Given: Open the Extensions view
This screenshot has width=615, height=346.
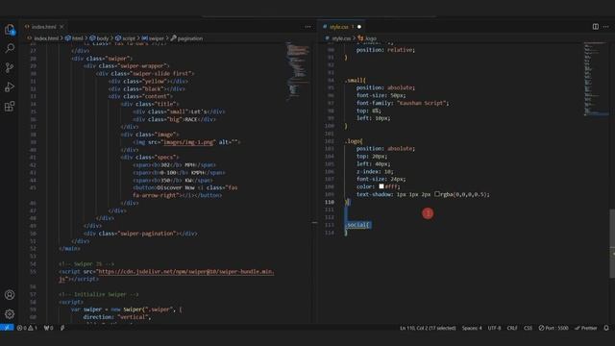Looking at the screenshot, I should (10, 106).
